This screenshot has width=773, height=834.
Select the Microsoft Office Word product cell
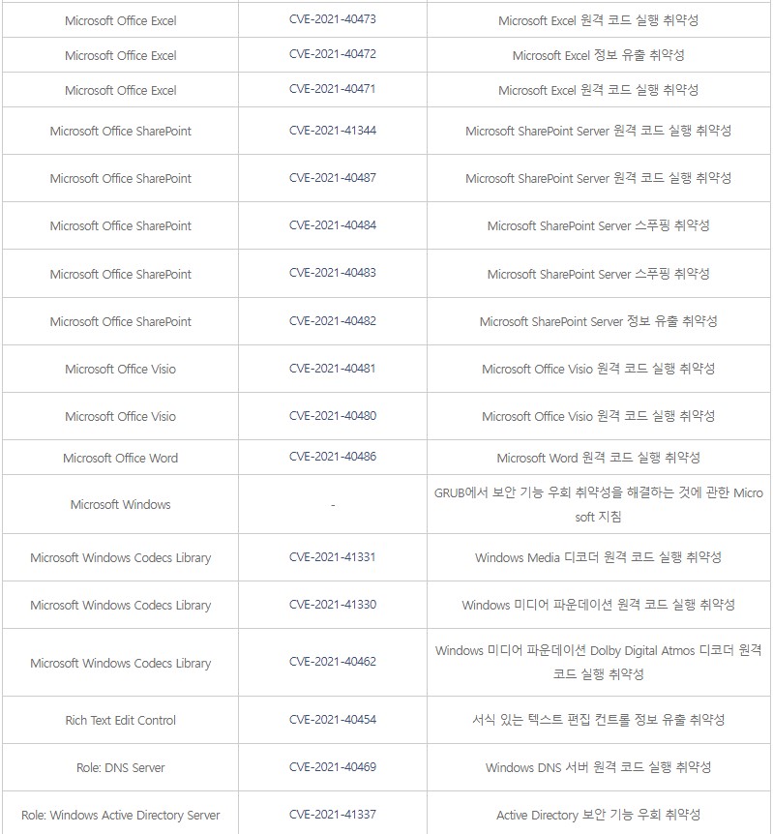pyautogui.click(x=120, y=458)
